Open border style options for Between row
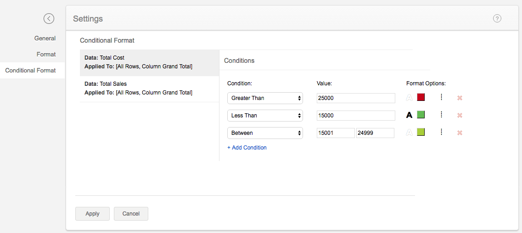 coord(441,132)
